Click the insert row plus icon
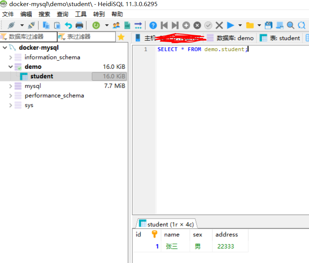This screenshot has height=263, width=309. (186, 25)
